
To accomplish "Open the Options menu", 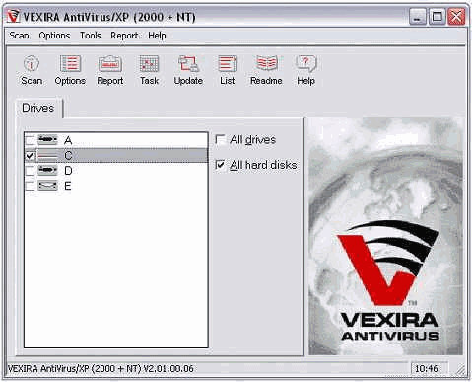I will (x=54, y=36).
